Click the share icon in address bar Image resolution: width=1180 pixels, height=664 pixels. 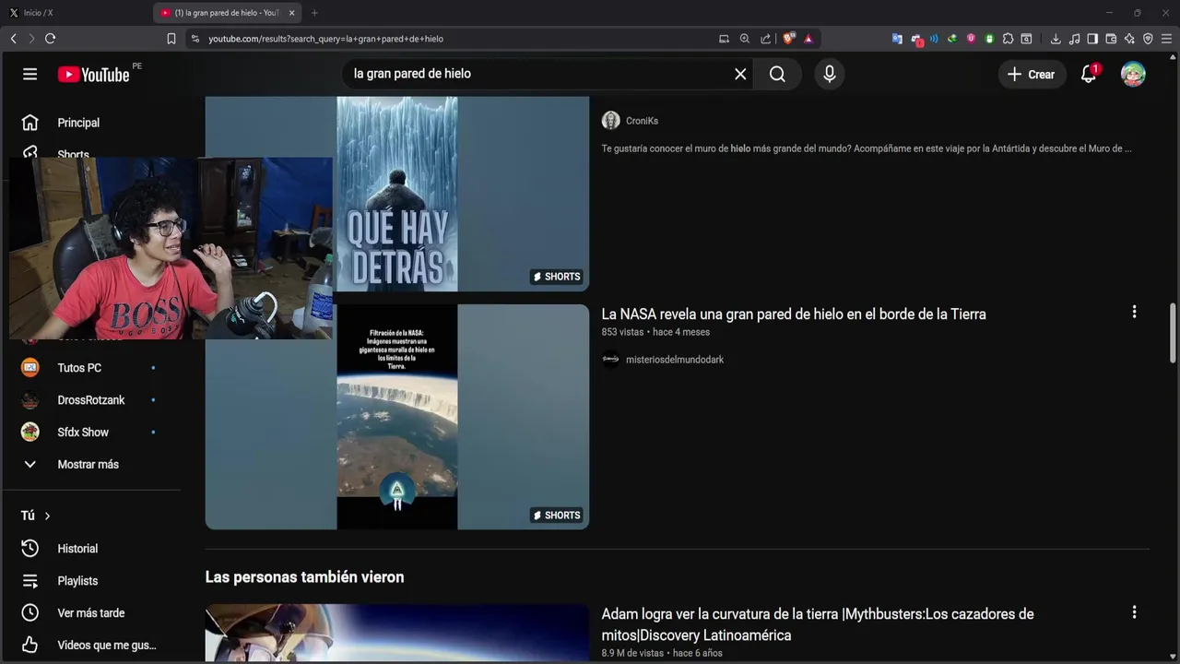(765, 39)
